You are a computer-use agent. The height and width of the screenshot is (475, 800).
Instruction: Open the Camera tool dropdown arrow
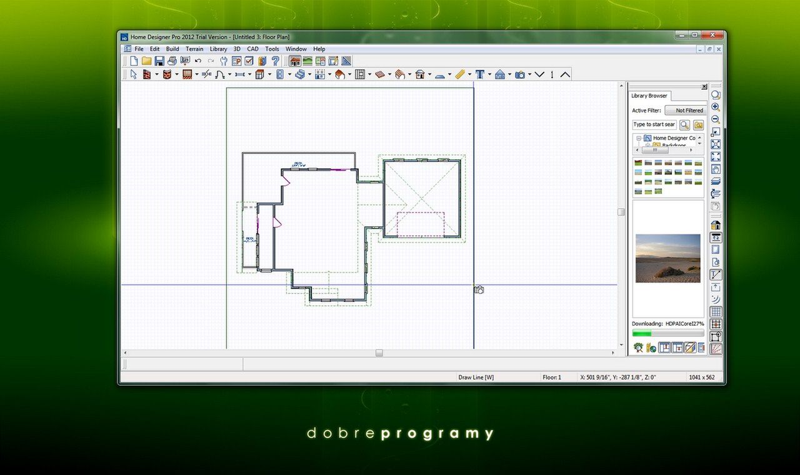[x=529, y=74]
